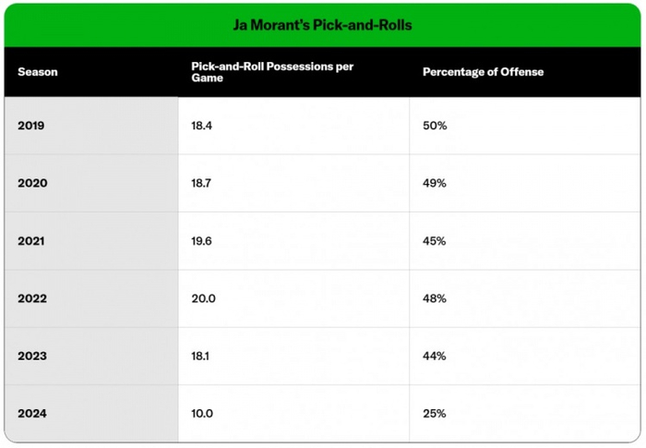Click the Season column header

[x=38, y=72]
